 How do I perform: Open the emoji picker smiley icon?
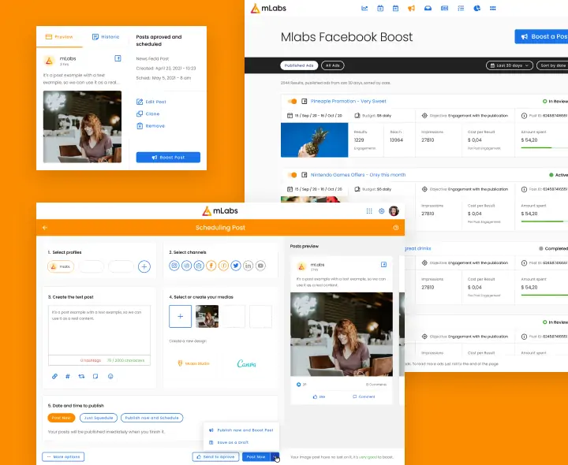[x=110, y=377]
